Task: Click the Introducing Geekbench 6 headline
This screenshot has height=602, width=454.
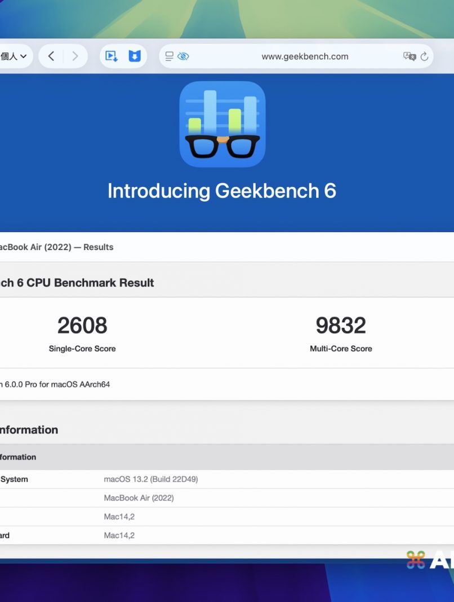Action: (222, 191)
